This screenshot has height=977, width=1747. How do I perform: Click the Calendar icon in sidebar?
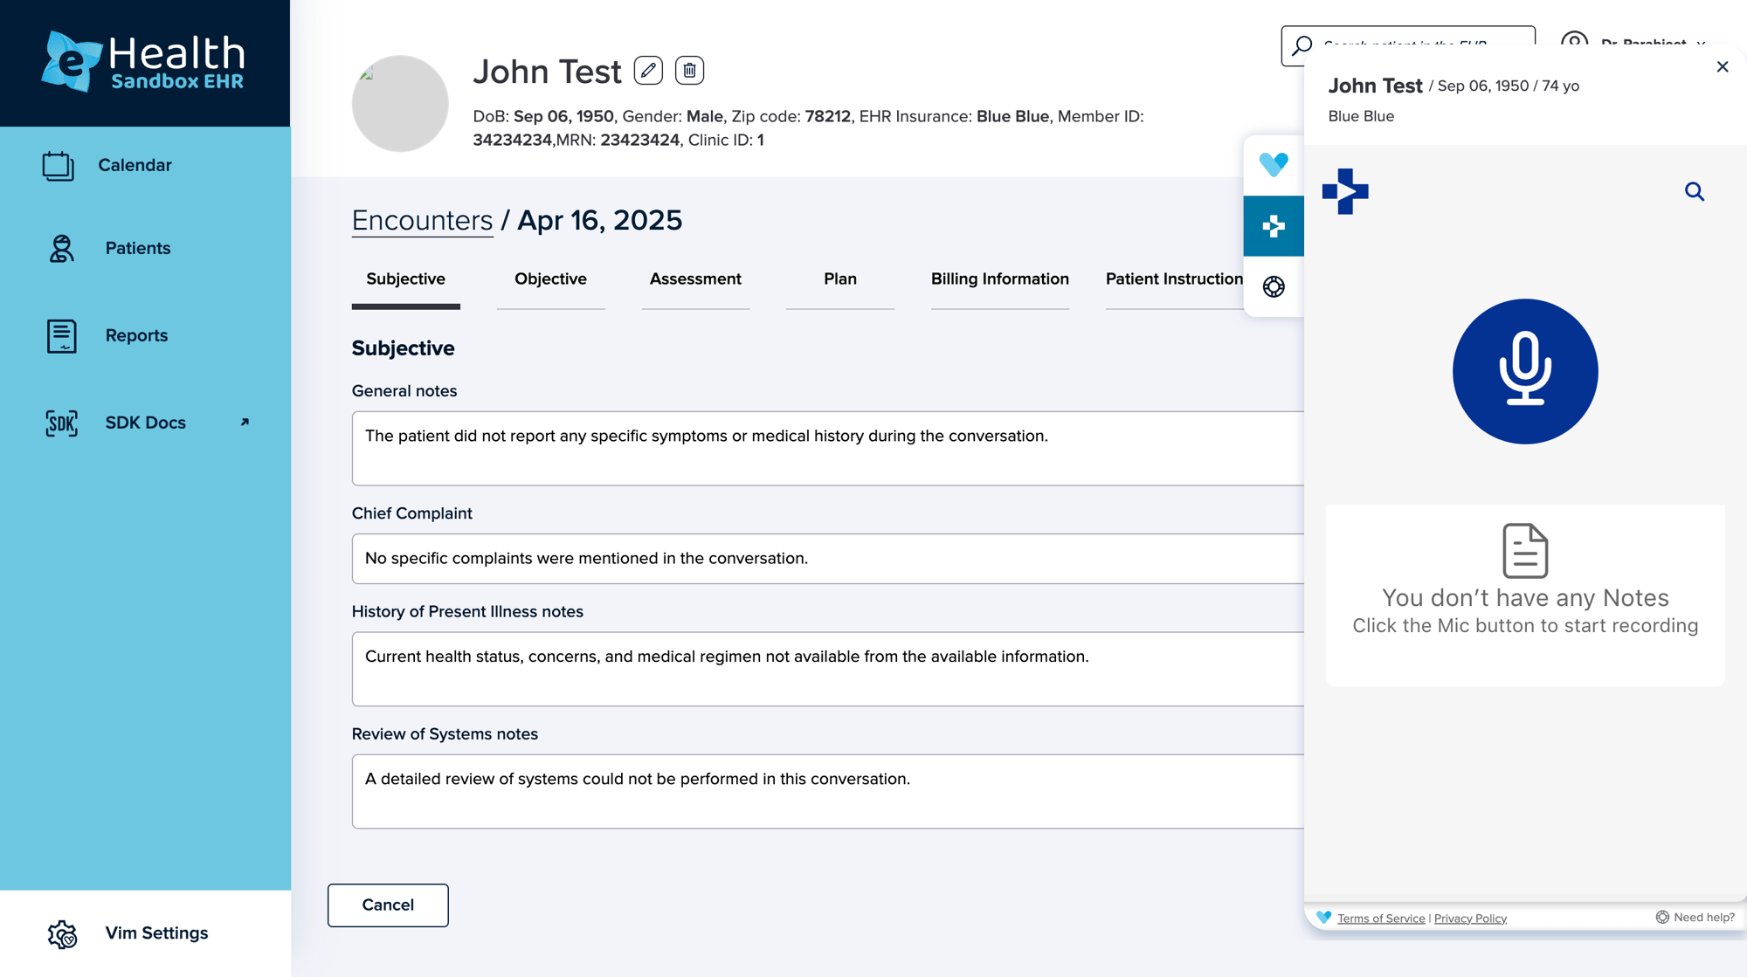point(59,165)
